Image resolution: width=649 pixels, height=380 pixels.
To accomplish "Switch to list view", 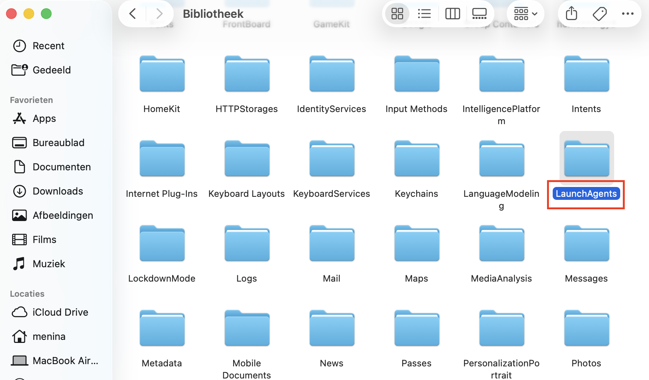I will click(x=424, y=14).
